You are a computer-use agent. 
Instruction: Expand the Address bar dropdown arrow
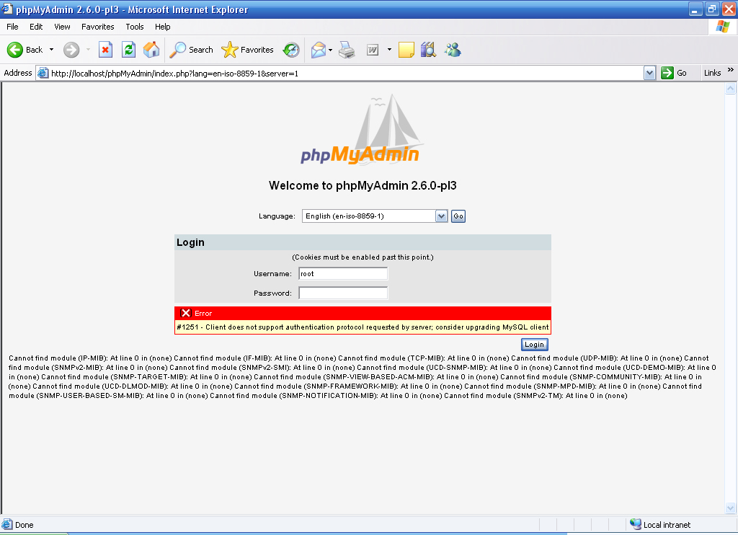tap(649, 73)
